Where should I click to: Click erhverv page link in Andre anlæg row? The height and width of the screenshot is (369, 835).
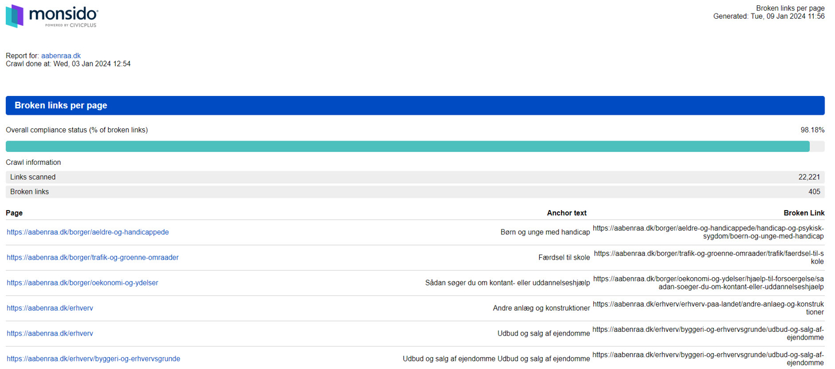pyautogui.click(x=50, y=308)
